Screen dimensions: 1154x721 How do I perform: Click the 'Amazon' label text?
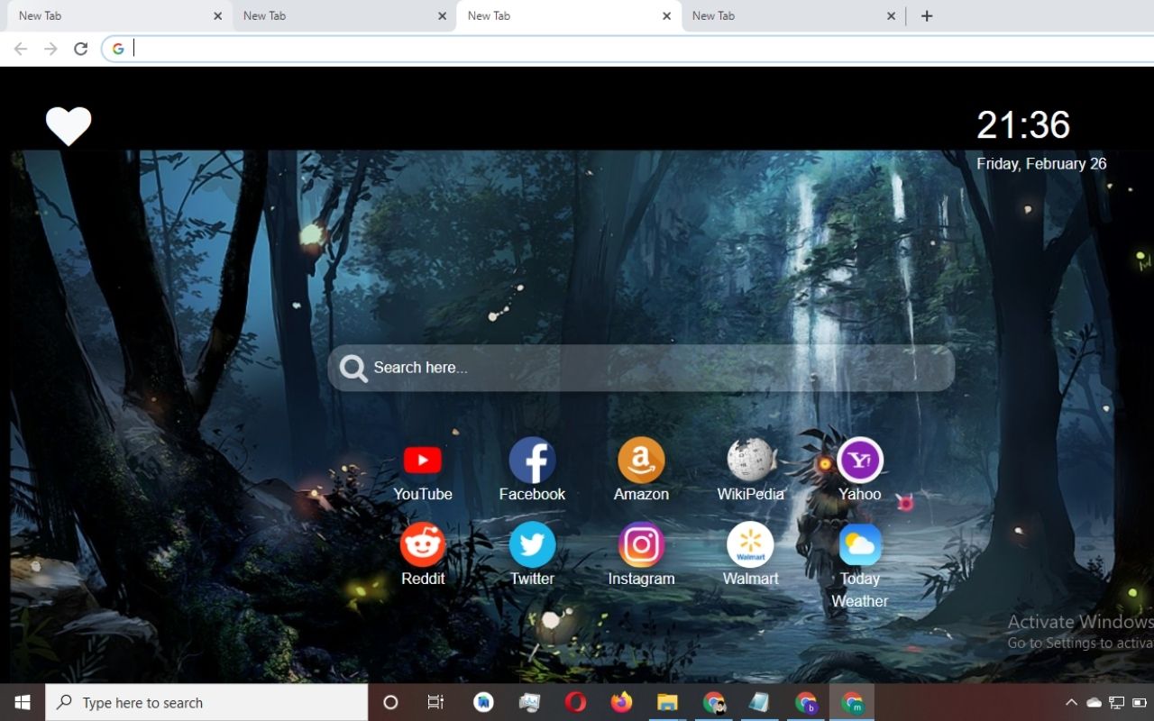pos(641,494)
